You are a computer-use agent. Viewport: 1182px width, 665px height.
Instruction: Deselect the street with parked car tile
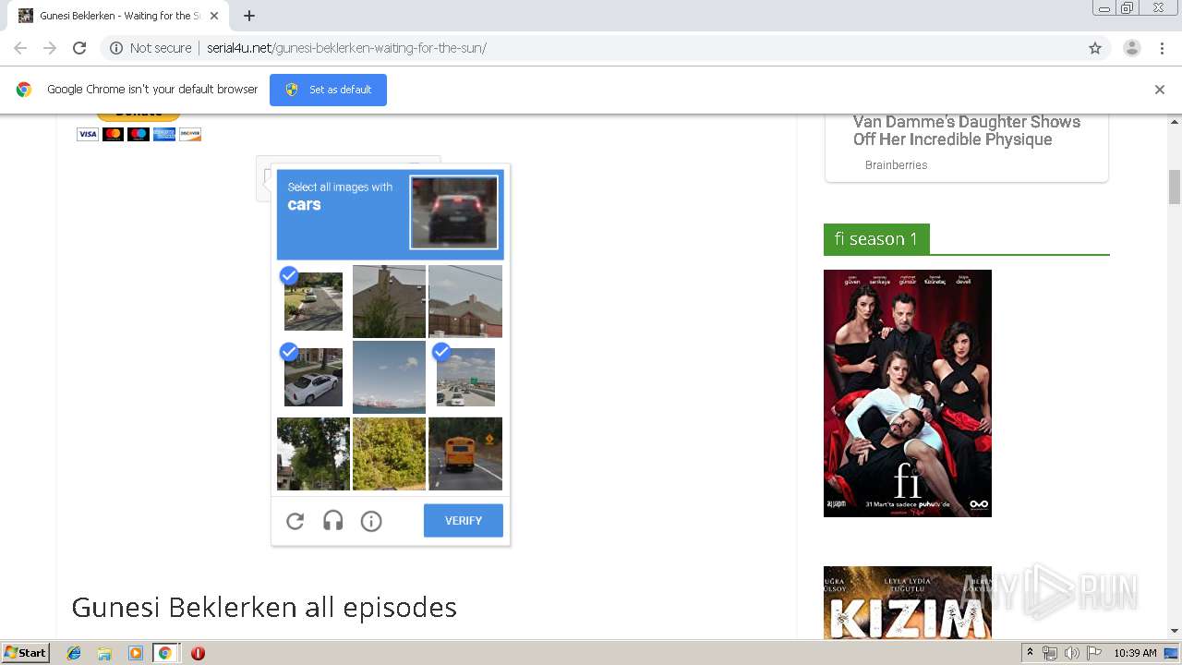point(313,301)
